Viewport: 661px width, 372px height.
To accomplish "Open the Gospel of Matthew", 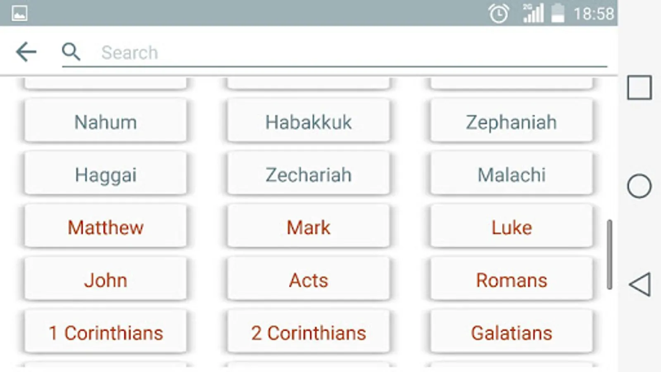I will coord(105,227).
